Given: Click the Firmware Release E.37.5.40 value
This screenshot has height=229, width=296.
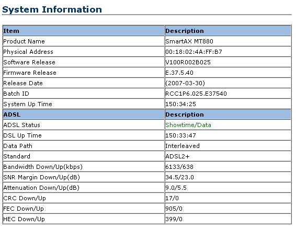Looking at the screenshot, I should pos(179,73).
